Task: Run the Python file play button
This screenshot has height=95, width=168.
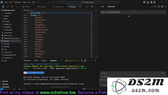Action: pos(87,7)
